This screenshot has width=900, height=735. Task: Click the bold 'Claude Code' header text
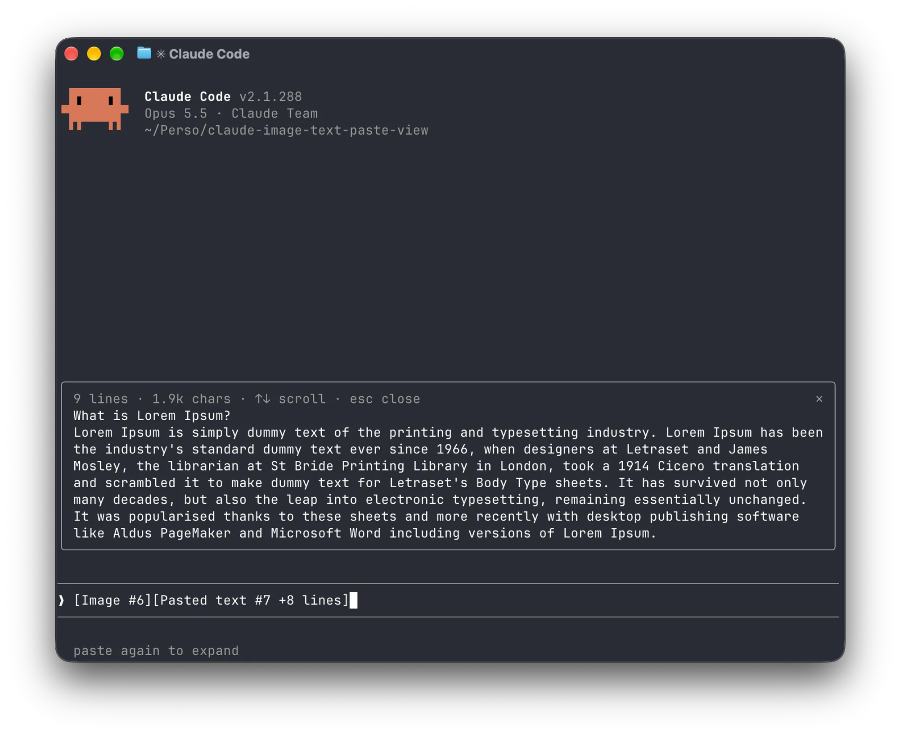click(188, 97)
